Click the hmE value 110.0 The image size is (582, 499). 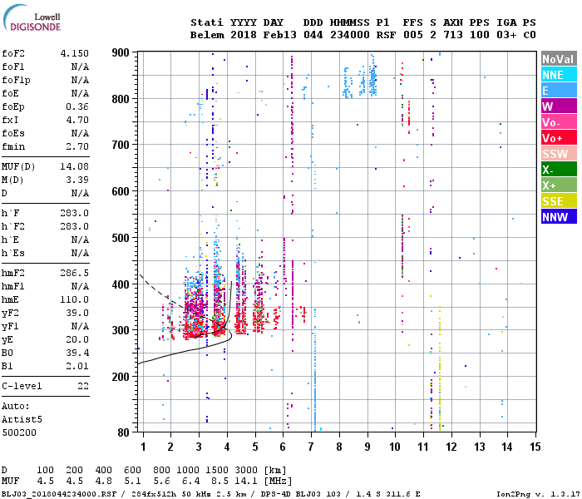point(75,299)
